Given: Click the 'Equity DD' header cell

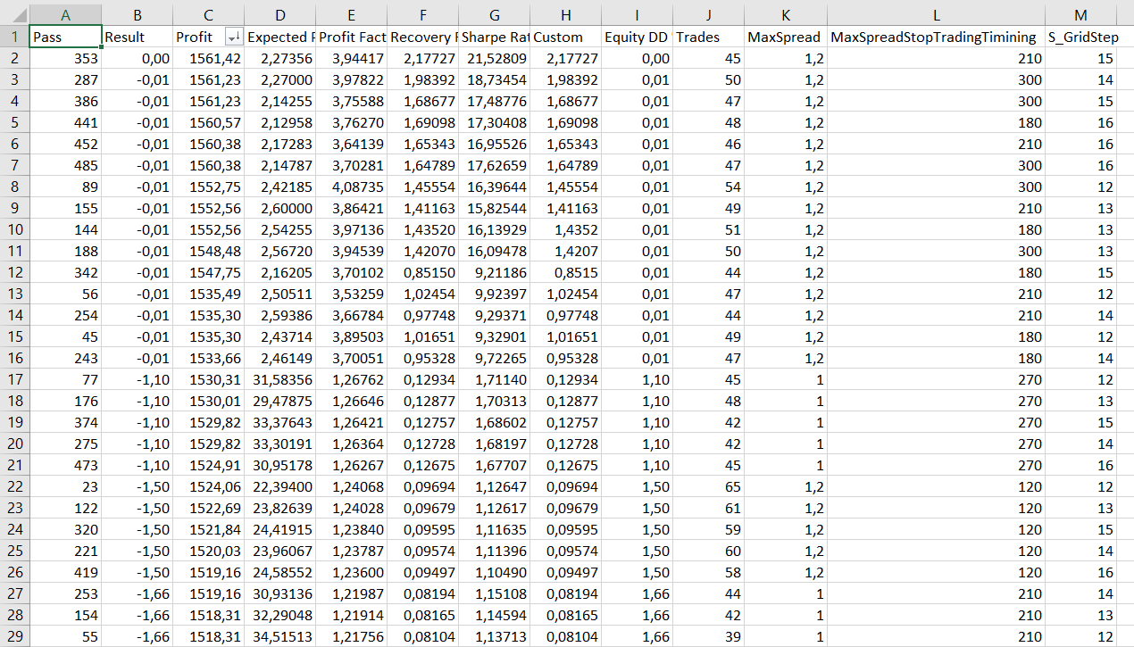Looking at the screenshot, I should click(x=637, y=37).
